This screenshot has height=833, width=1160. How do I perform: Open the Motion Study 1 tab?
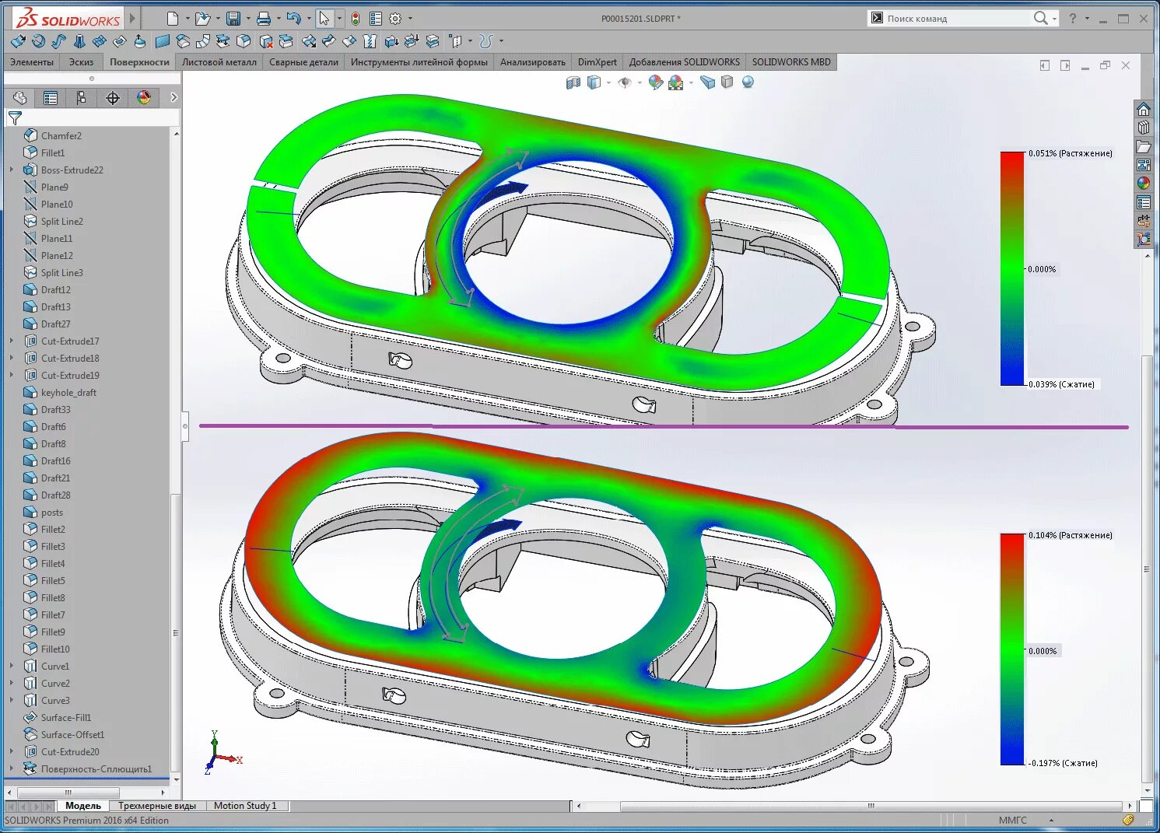click(245, 806)
